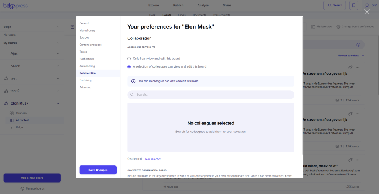The image size is (379, 194).
Task: Collapse the Elon Musk board section
Action: 58,103
